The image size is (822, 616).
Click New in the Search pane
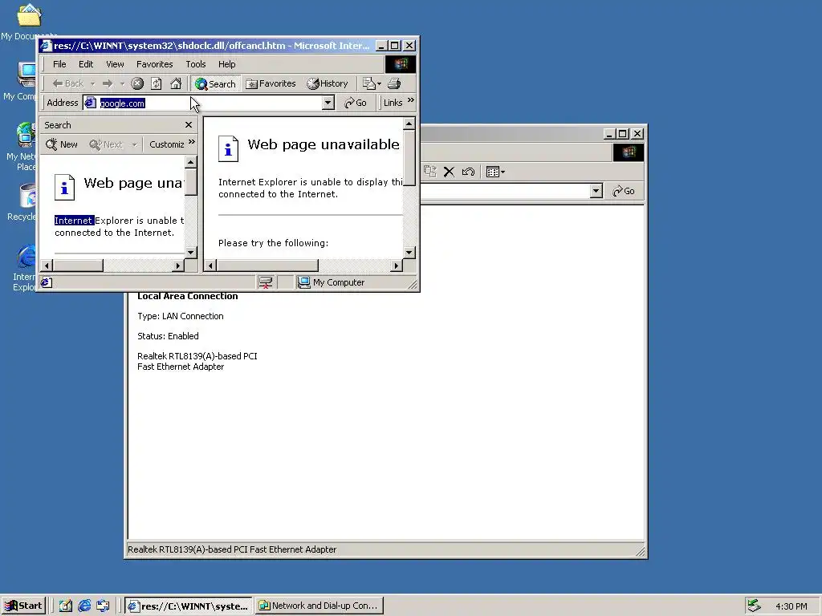[61, 144]
